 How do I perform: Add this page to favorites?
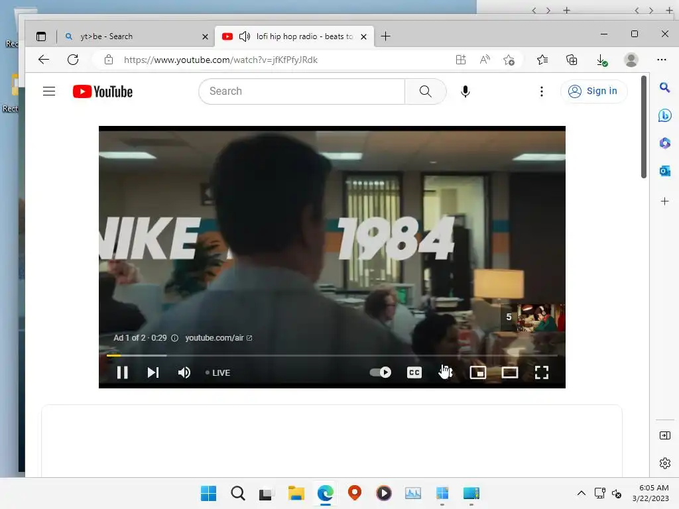point(509,60)
